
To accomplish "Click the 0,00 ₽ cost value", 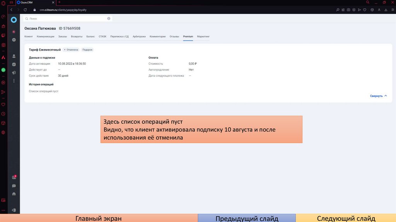I will pos(193,64).
